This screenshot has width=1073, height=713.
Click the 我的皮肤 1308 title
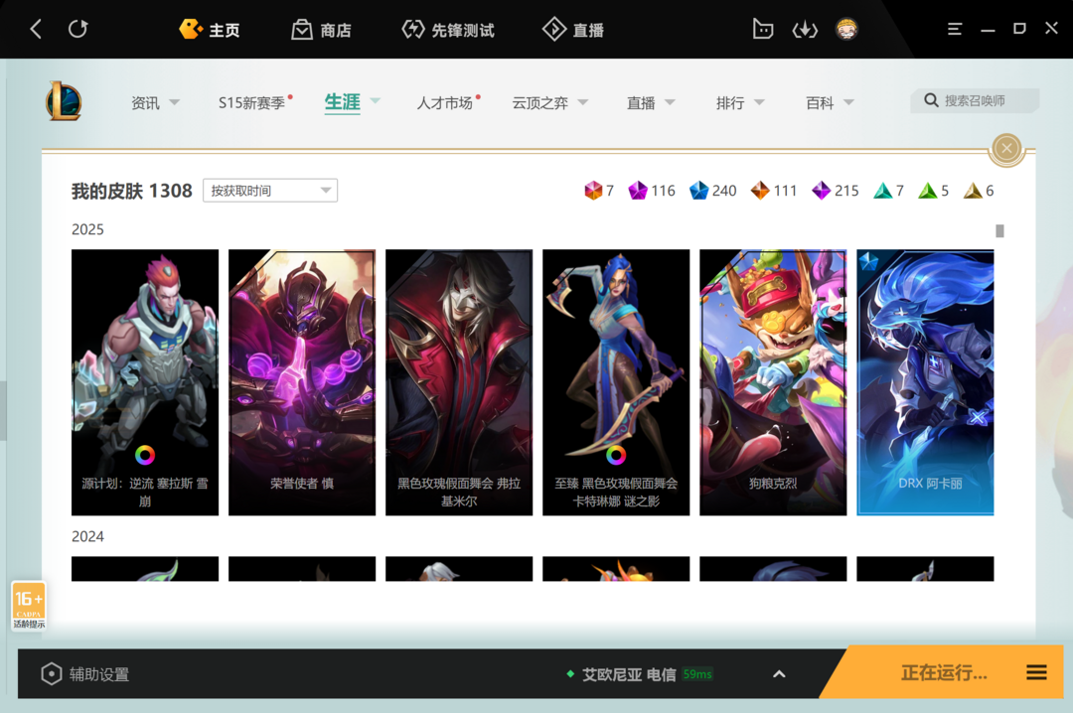(132, 191)
